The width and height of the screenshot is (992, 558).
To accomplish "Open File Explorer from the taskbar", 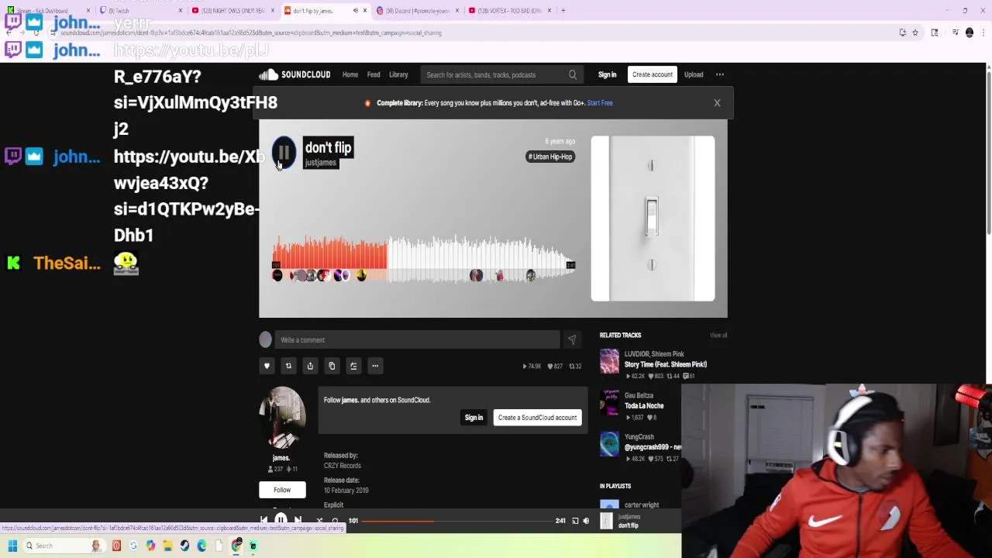I will click(x=167, y=546).
